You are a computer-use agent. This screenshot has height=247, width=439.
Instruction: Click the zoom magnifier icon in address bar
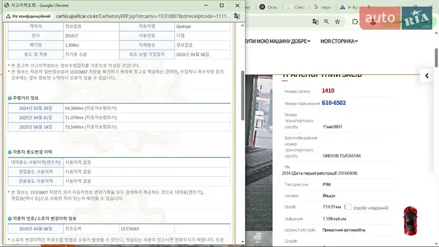(x=327, y=22)
